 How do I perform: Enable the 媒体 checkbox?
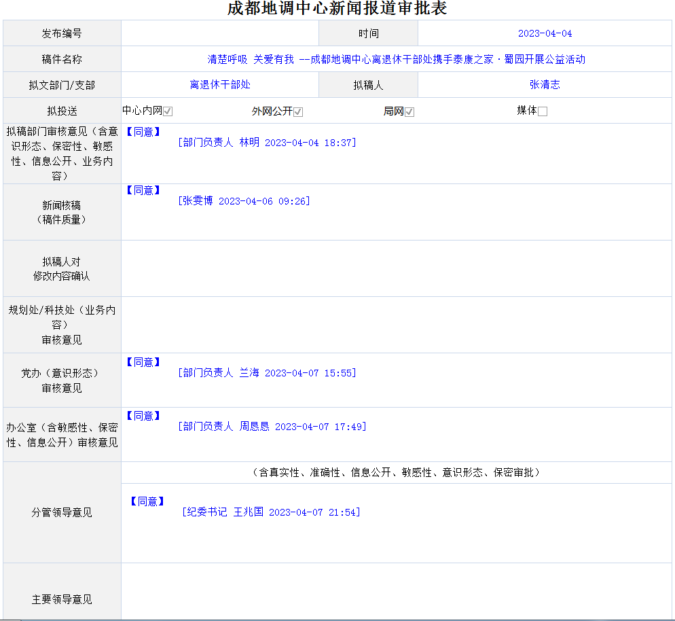point(543,111)
